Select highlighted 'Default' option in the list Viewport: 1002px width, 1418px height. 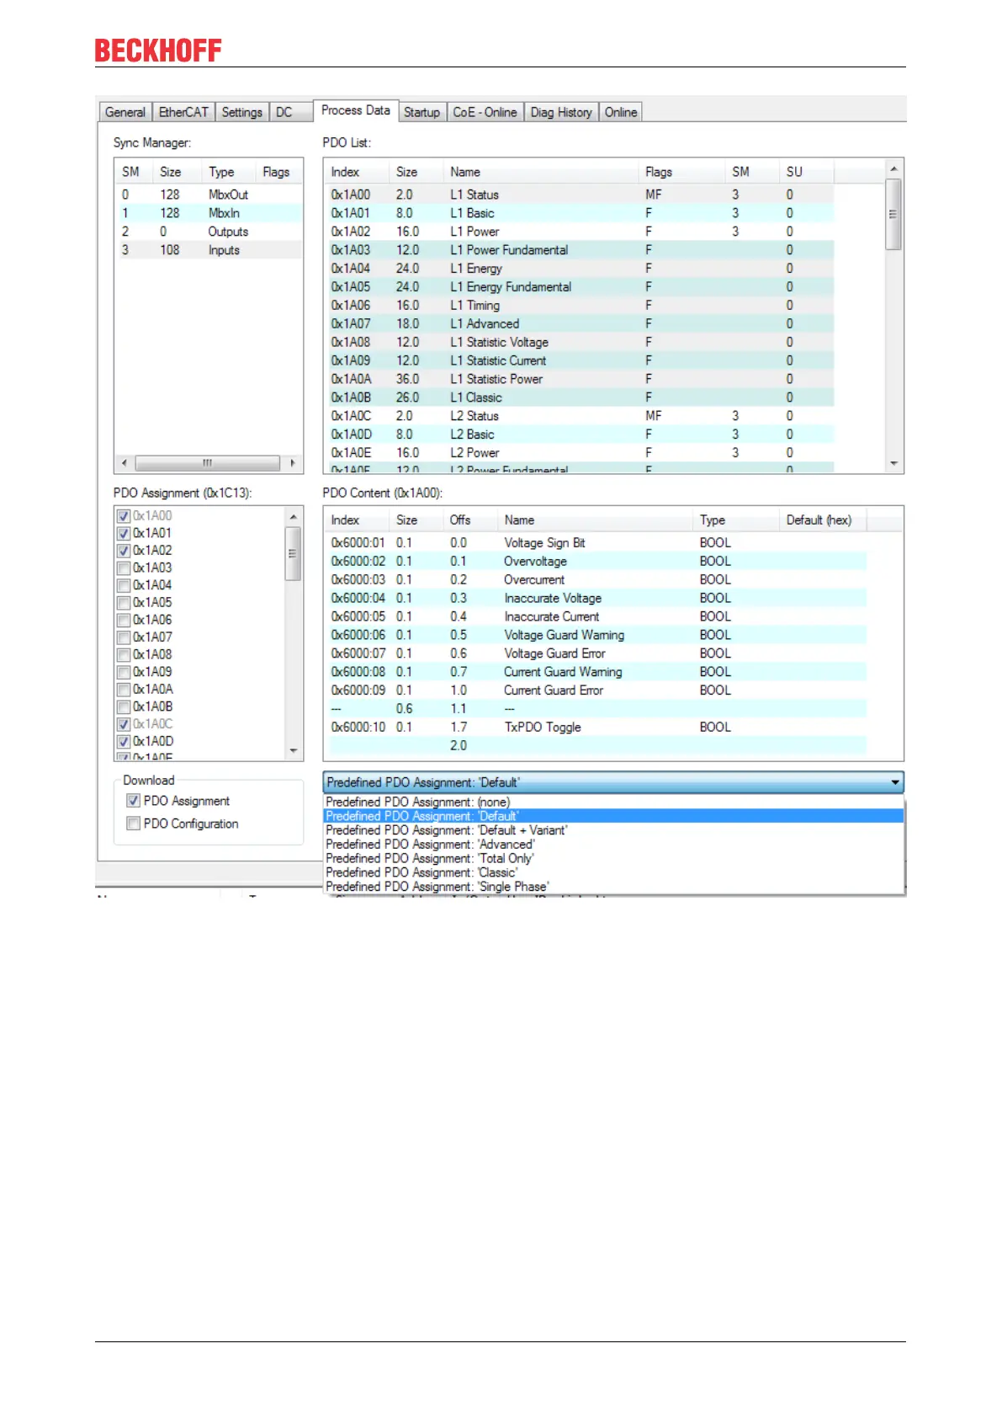(613, 816)
